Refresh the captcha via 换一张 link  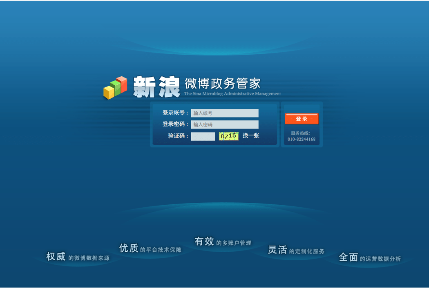251,135
